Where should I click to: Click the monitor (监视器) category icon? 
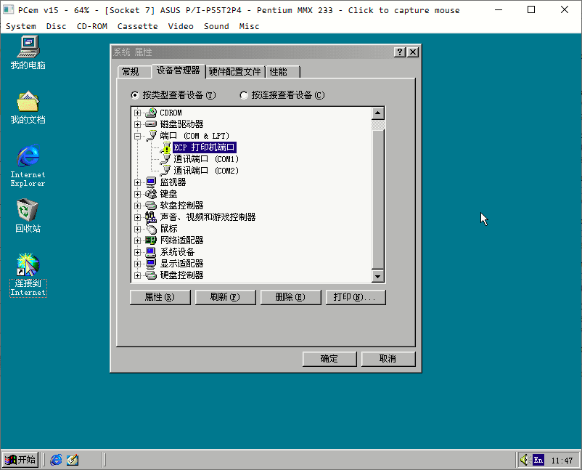coord(151,182)
